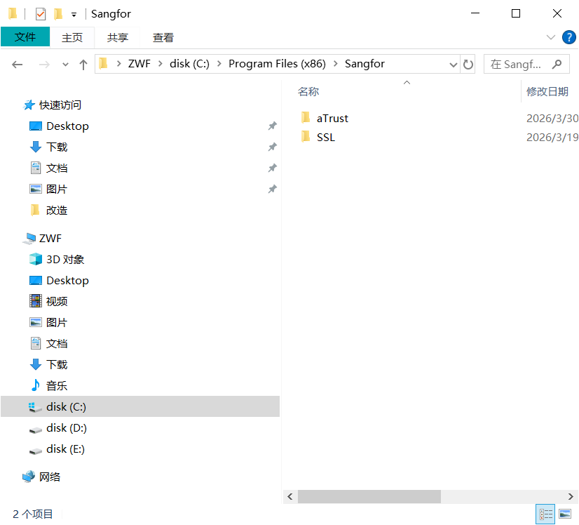Expand the chevron after ZWF in address bar

(x=161, y=64)
